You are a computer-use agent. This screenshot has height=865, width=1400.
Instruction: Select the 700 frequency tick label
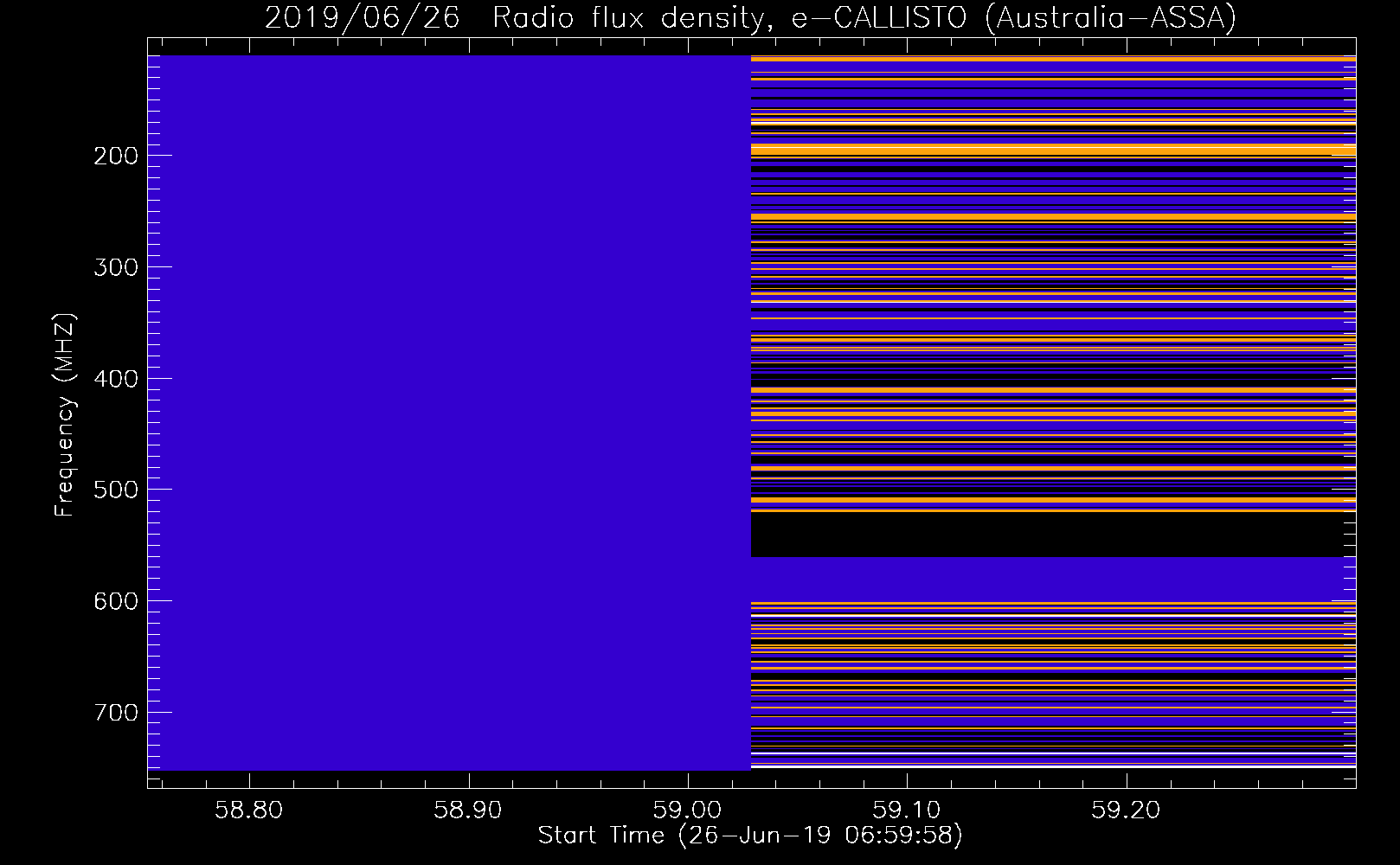tap(115, 713)
